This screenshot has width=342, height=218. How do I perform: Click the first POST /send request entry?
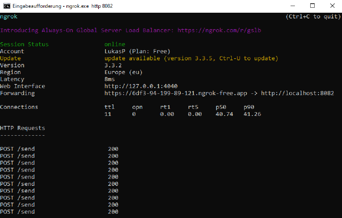click(x=17, y=149)
